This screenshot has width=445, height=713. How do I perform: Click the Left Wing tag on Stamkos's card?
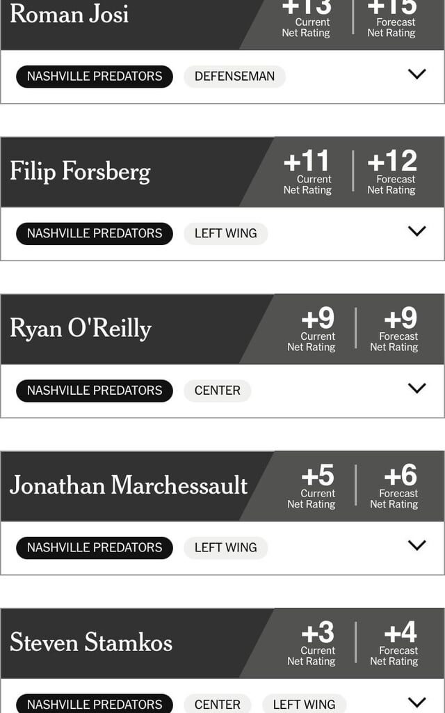pos(304,704)
